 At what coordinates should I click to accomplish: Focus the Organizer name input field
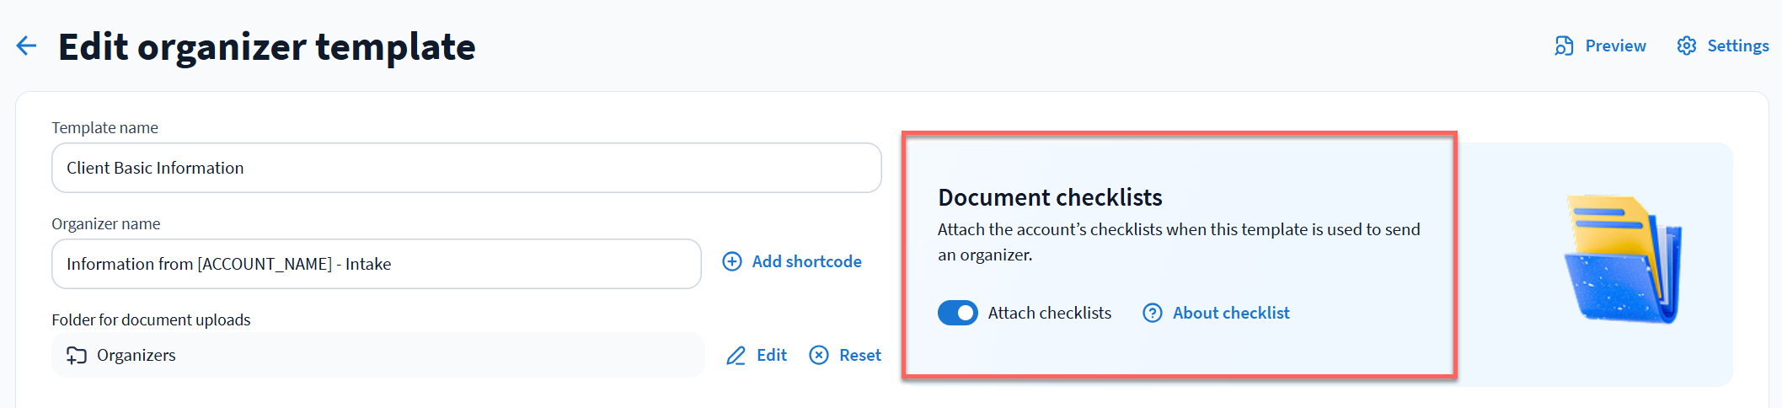pos(376,264)
